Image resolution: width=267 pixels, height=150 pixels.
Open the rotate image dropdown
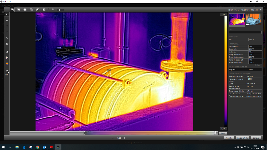[x=7, y=52]
